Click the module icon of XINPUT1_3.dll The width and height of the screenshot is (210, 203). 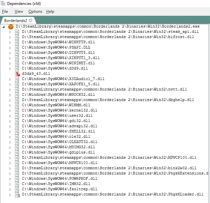(x=17, y=58)
